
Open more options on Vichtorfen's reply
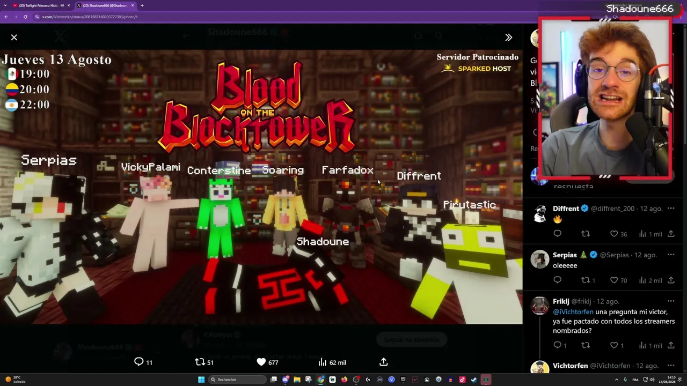[671, 366]
